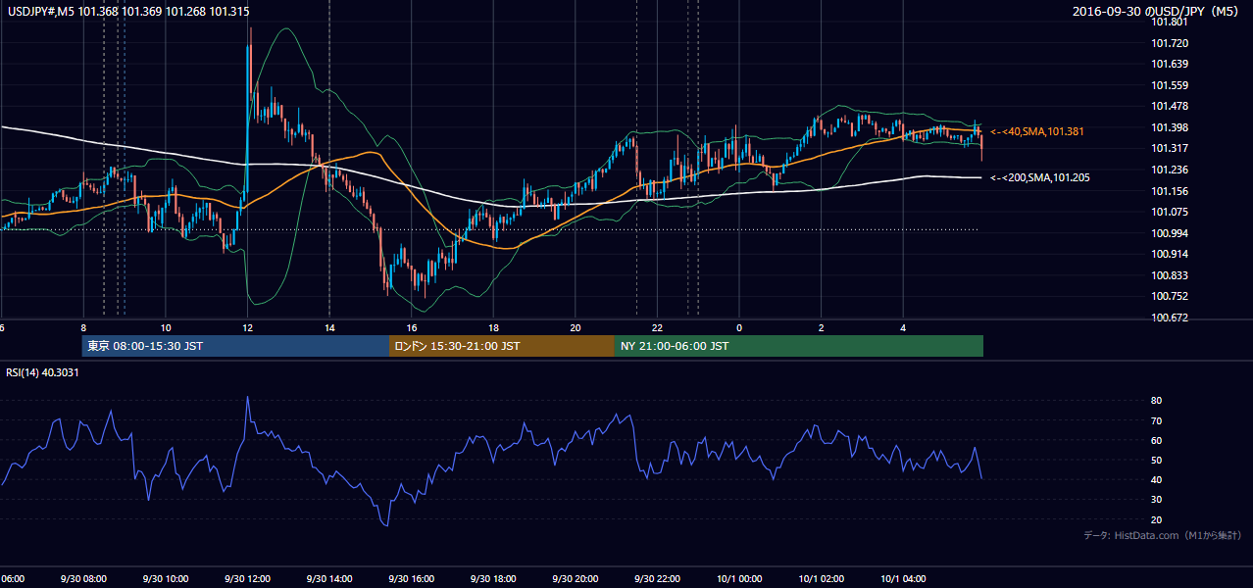Viewport: 1253px width, 588px height.
Task: Click RSI scale value 70
Action: pyautogui.click(x=1157, y=420)
